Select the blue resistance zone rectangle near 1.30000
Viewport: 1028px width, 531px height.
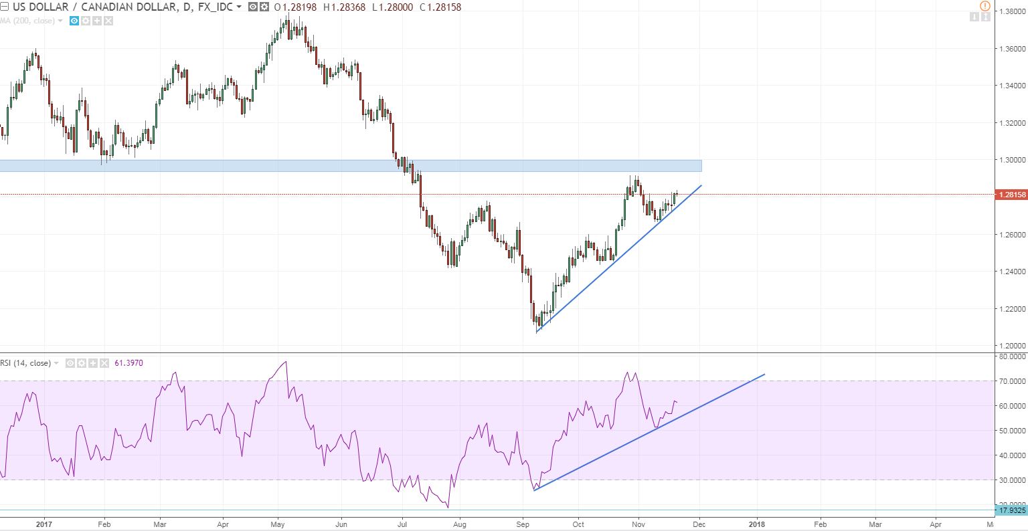coord(351,166)
